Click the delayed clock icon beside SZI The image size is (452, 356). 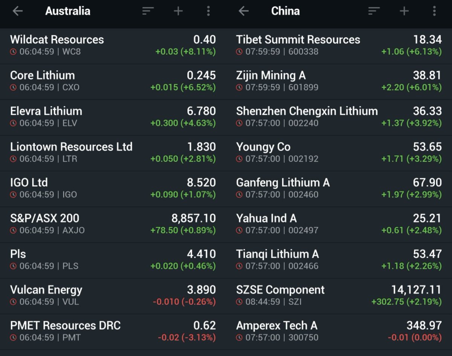tap(240, 302)
